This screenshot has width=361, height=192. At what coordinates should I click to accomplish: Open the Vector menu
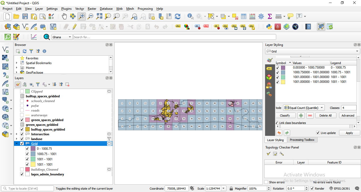80,9
